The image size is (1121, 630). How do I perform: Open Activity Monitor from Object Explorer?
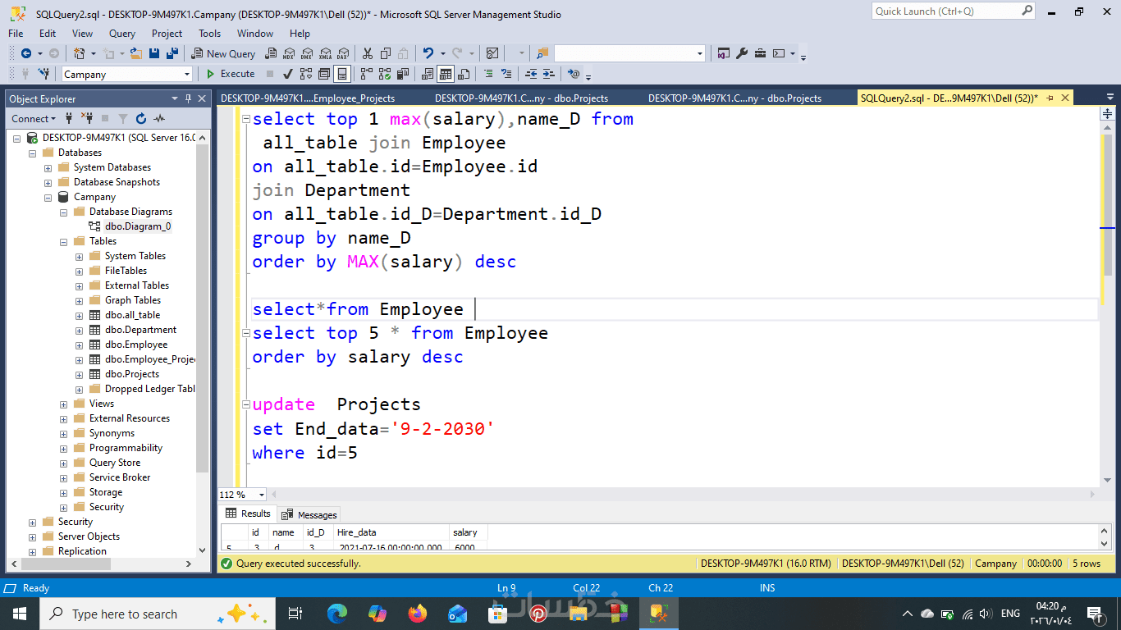[159, 118]
